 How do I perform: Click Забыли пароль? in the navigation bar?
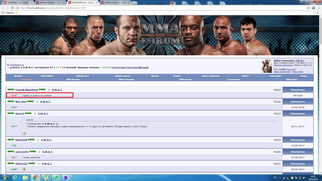pos(123,76)
